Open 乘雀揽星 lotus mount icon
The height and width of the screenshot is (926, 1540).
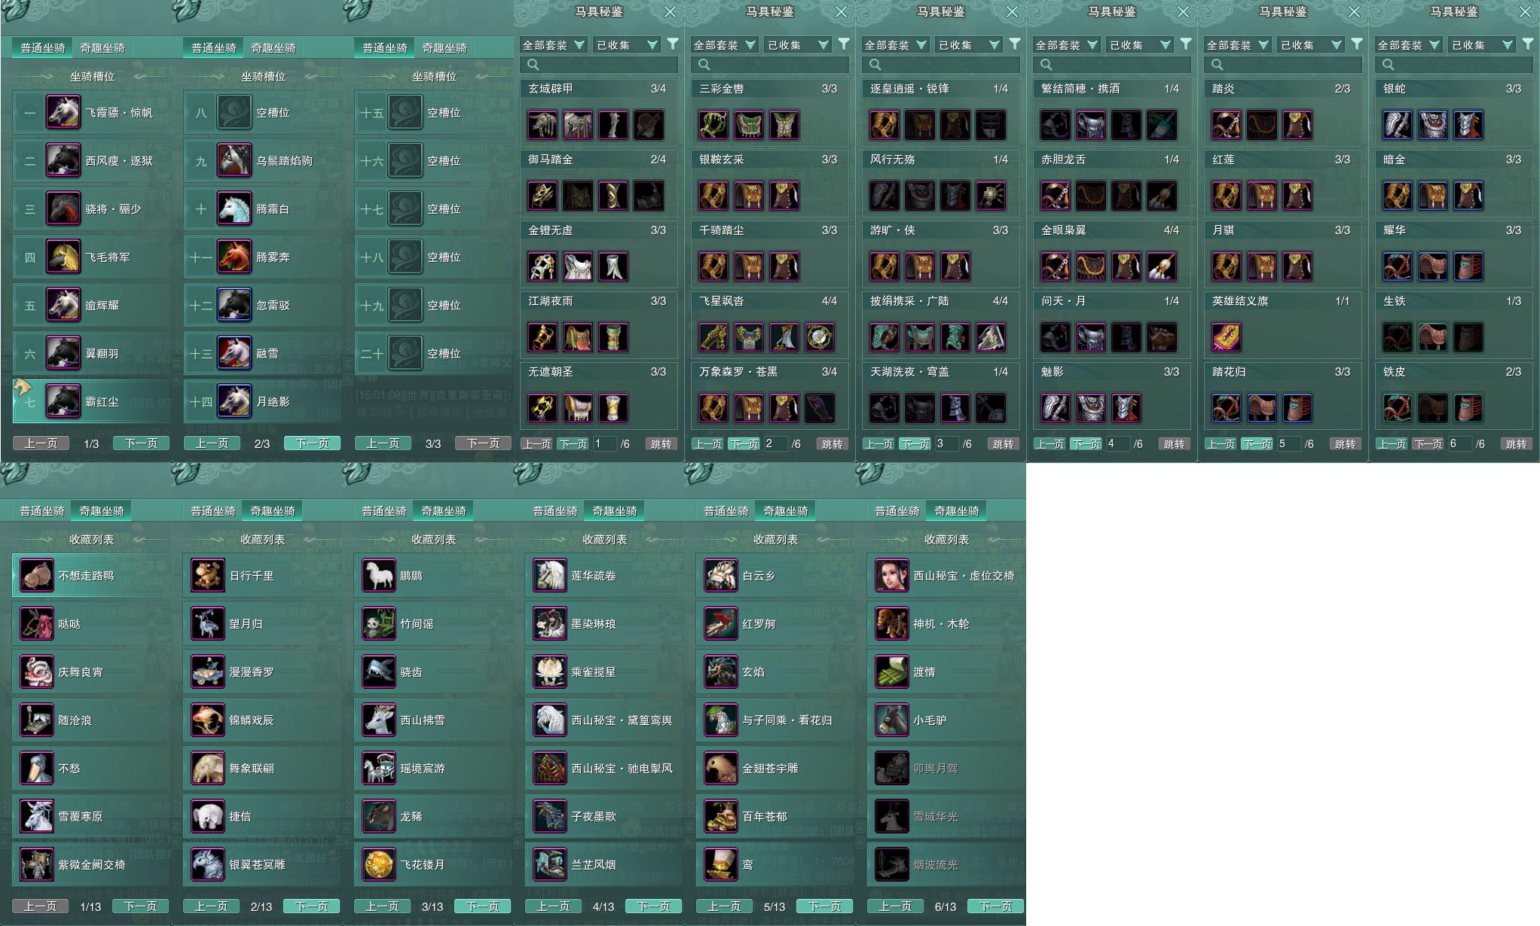point(550,672)
